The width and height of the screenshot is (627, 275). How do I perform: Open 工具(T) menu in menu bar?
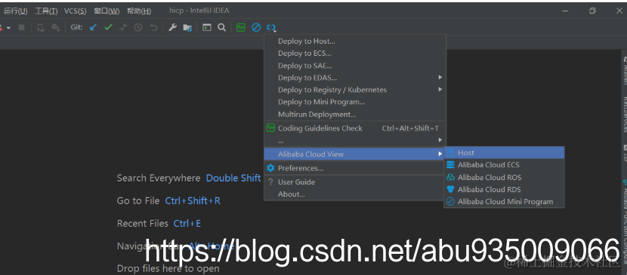click(46, 11)
